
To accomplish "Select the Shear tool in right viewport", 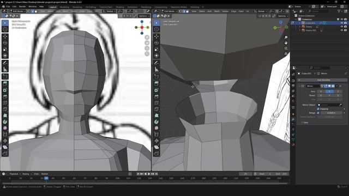I will tap(157, 147).
